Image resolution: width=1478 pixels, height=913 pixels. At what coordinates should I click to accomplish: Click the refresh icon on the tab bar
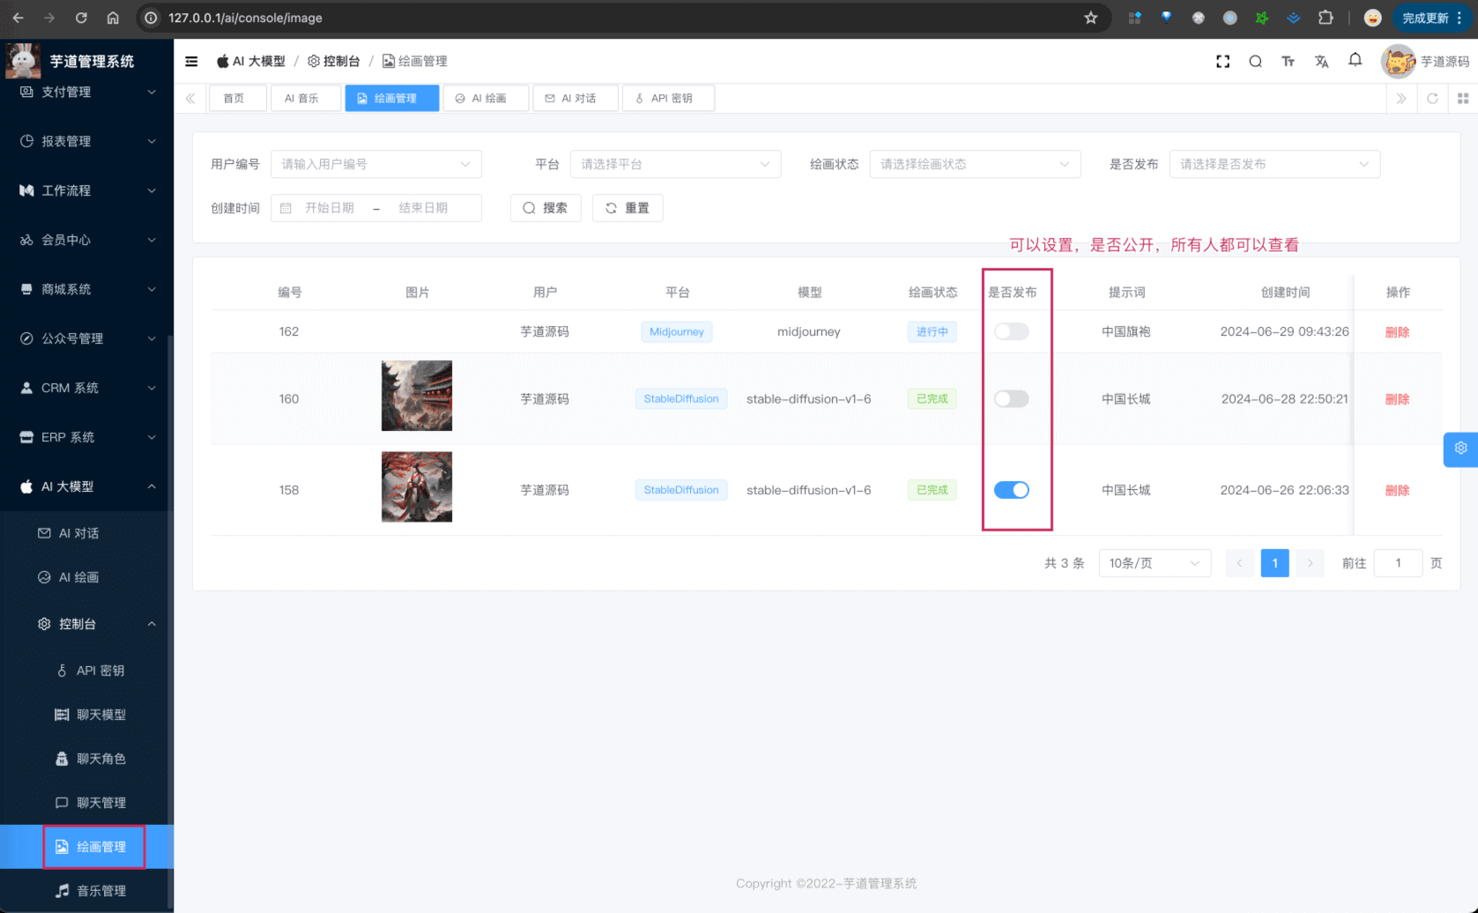pyautogui.click(x=1432, y=98)
